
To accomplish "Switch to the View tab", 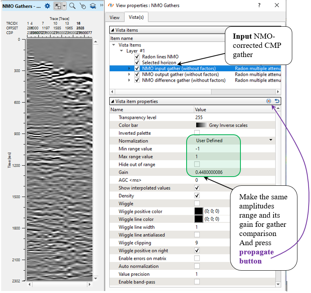I will coord(114,18).
